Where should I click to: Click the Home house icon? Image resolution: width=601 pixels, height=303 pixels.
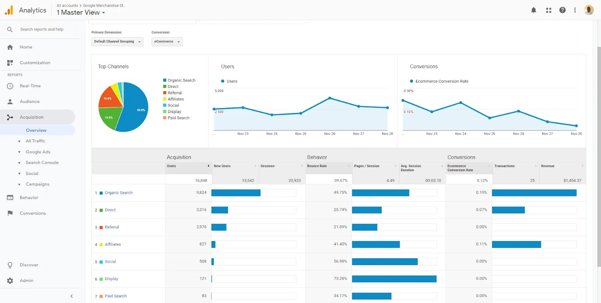point(10,47)
